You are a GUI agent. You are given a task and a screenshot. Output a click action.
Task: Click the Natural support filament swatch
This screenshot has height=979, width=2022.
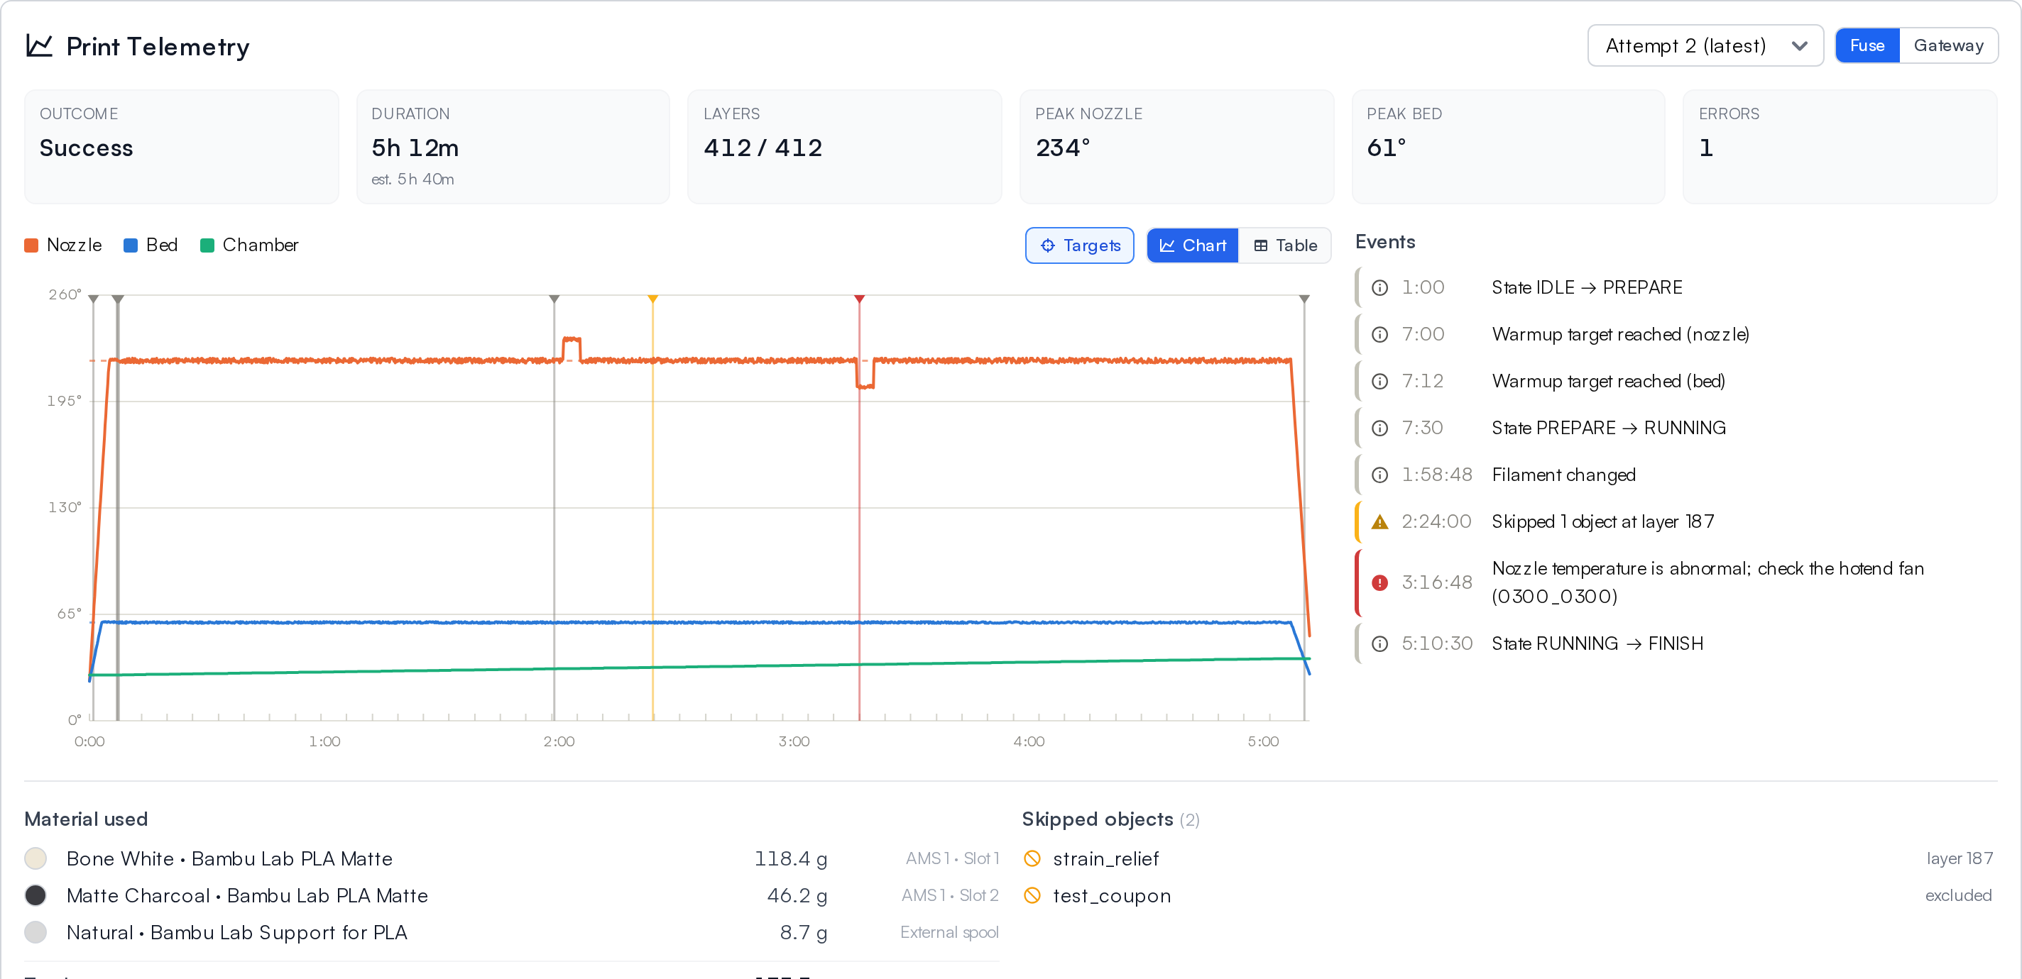pyautogui.click(x=35, y=932)
